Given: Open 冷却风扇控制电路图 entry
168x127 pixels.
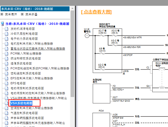Looking at the screenshot, I should tap(24, 34).
